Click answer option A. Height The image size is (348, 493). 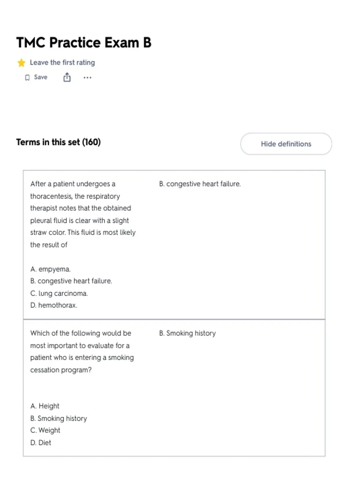(x=45, y=406)
